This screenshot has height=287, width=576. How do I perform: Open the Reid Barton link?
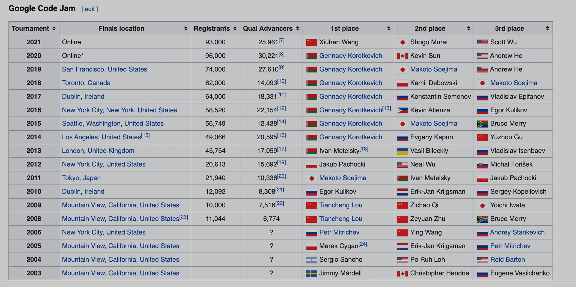507,260
